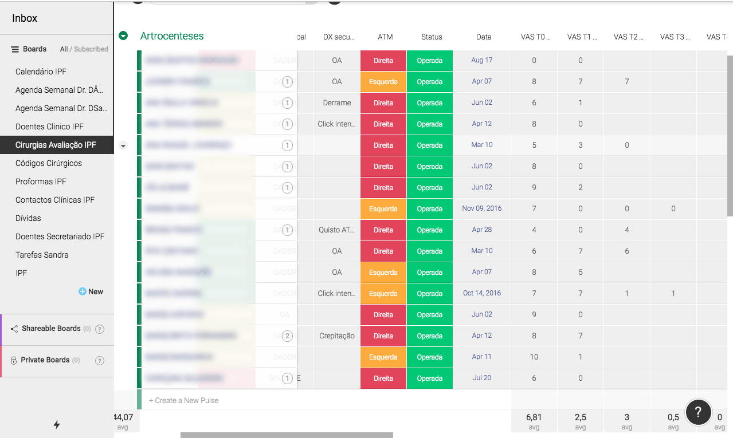The height and width of the screenshot is (438, 733).
Task: Open Códigos Cirúrgicos board
Action: click(x=49, y=163)
